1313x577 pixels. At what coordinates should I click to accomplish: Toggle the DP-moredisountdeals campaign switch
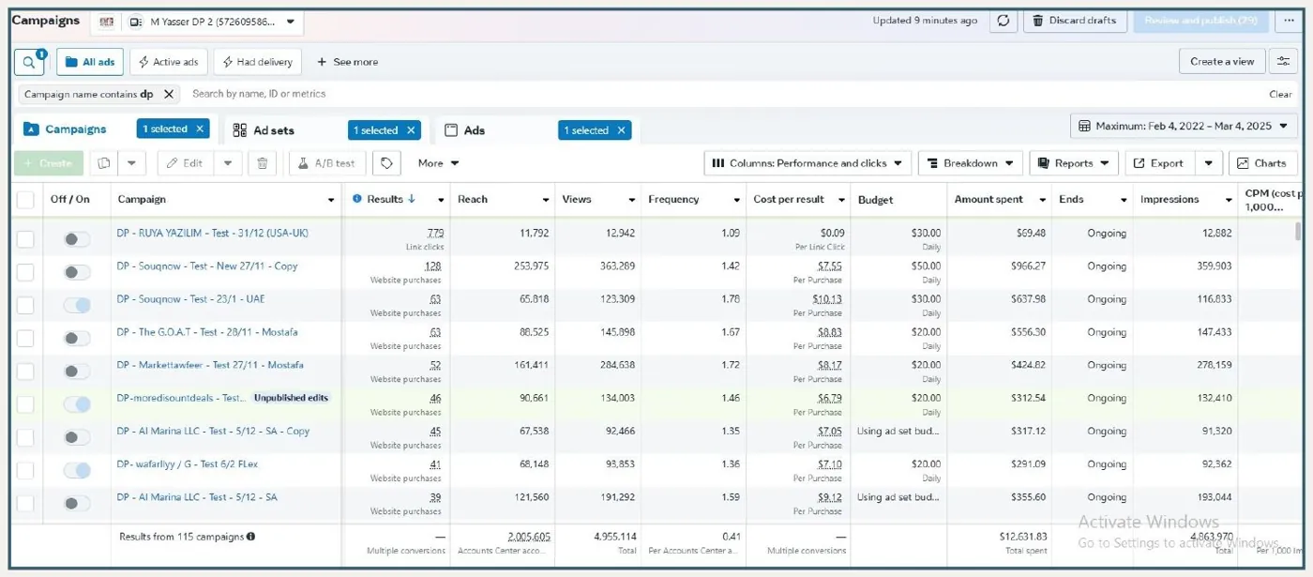coord(77,404)
